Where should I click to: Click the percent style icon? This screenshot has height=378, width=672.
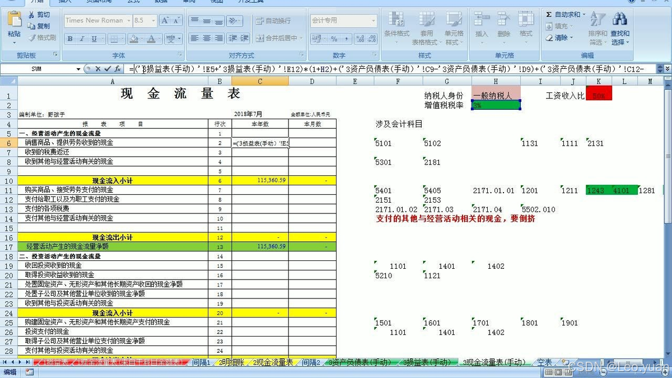tap(334, 39)
